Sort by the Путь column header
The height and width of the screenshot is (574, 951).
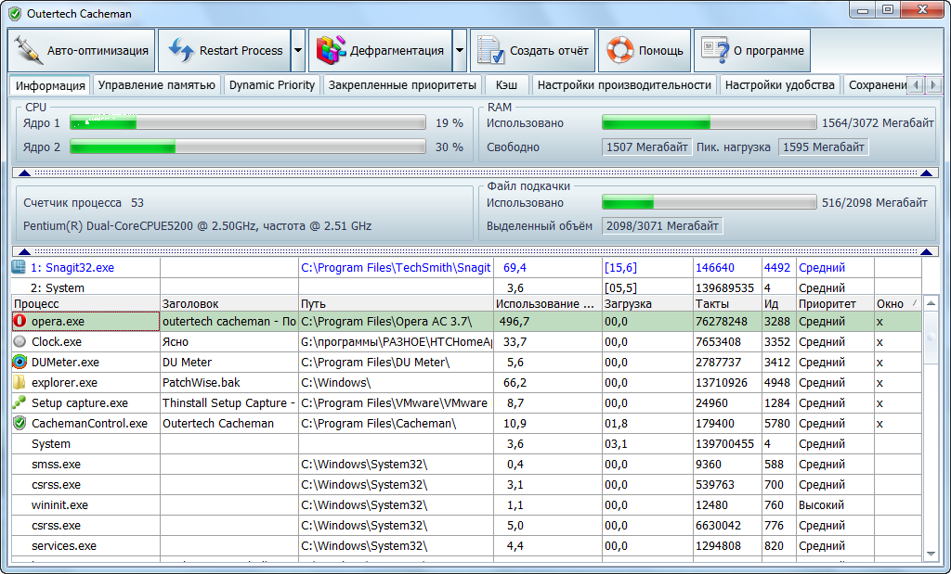point(396,303)
